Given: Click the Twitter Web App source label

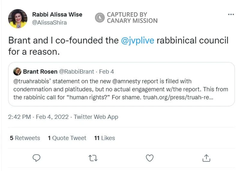Looking at the screenshot, I should pos(96,117).
